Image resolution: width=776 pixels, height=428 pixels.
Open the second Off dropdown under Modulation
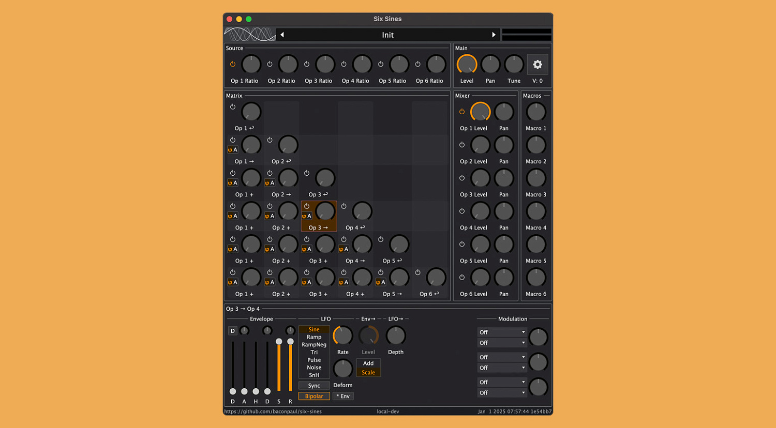[502, 343]
